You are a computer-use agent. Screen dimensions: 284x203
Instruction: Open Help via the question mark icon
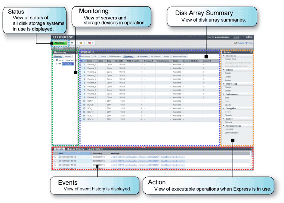(247, 43)
